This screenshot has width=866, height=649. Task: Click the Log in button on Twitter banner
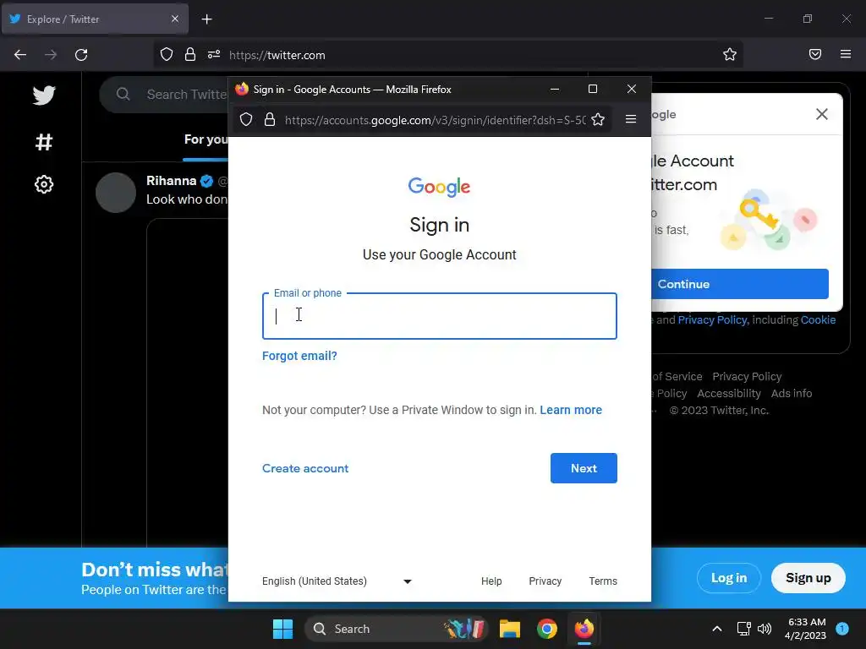[x=728, y=578]
